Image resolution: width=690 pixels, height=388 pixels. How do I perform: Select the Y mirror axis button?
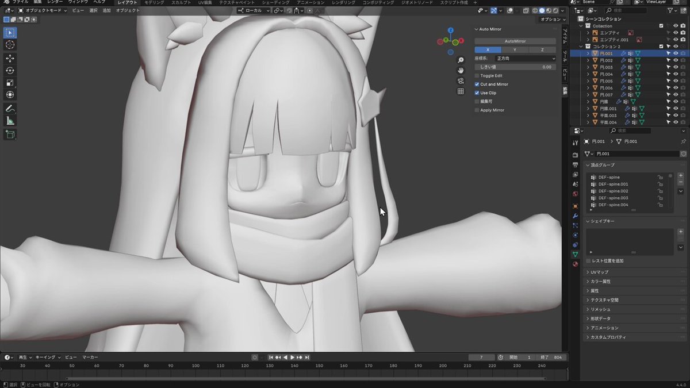click(x=515, y=49)
